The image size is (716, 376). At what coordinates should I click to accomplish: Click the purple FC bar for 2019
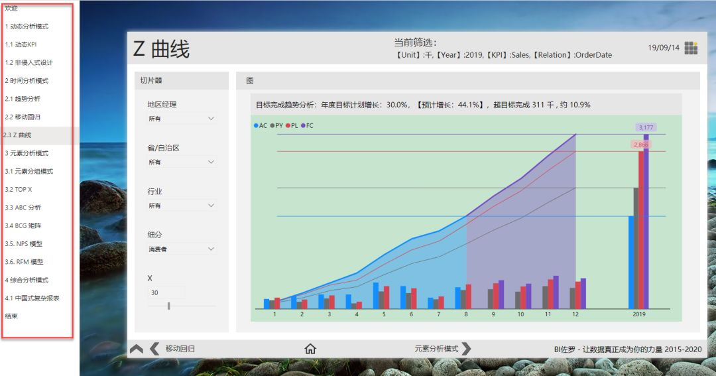coord(646,221)
